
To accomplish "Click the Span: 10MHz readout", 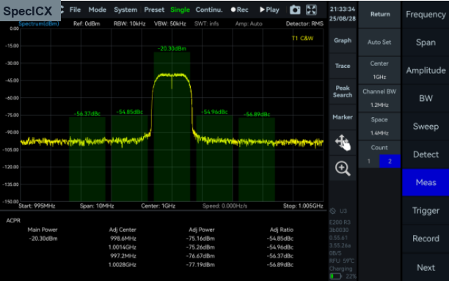I will coord(97,206).
